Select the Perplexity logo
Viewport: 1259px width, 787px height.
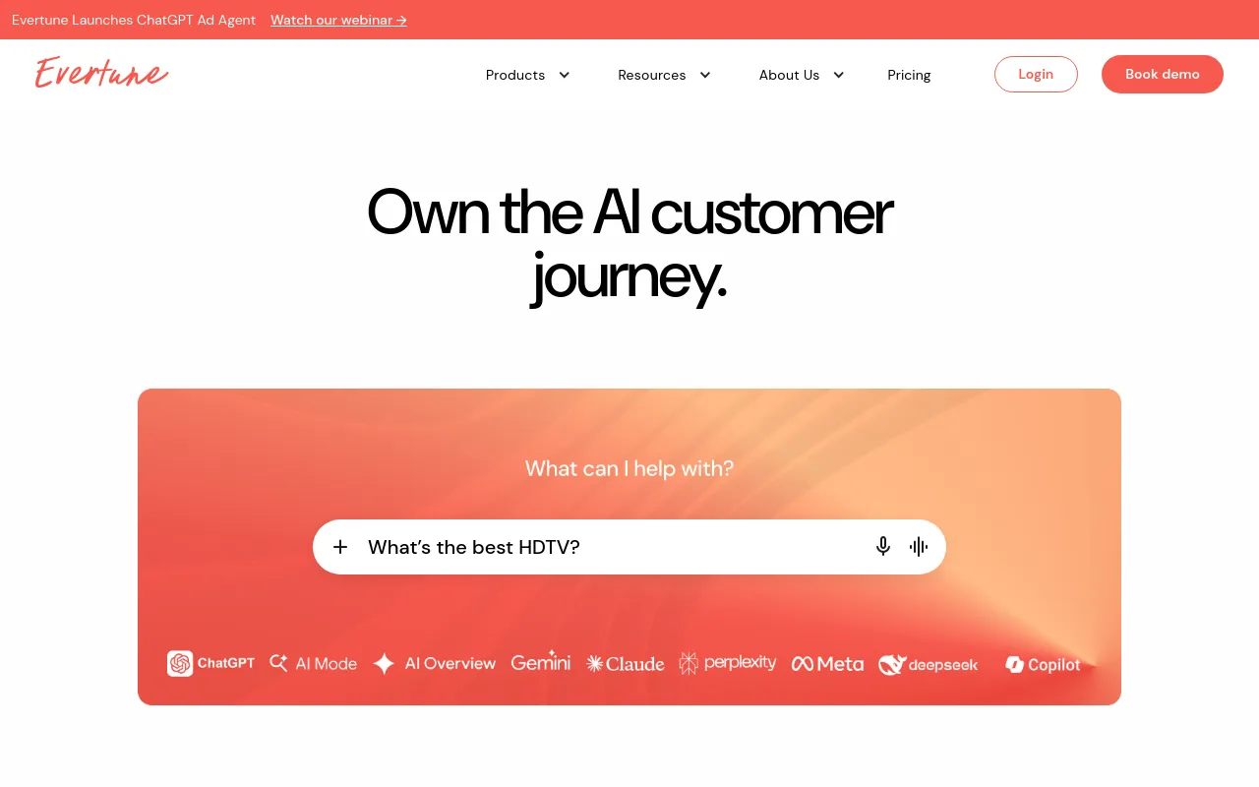(727, 663)
